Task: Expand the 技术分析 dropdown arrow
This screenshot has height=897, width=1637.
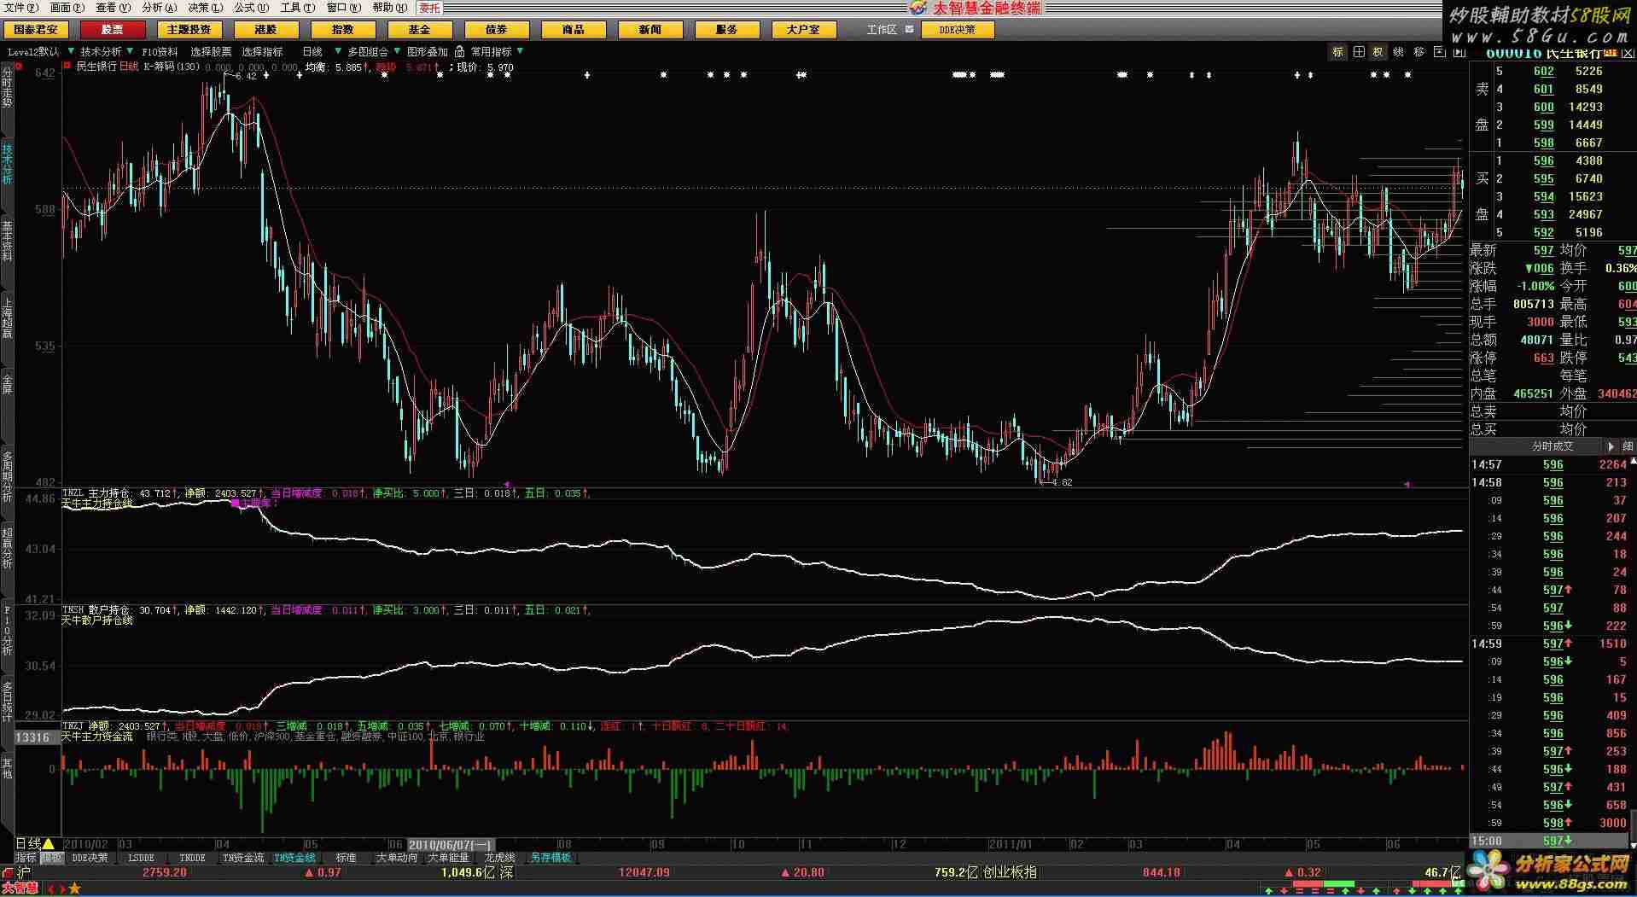Action: tap(130, 51)
